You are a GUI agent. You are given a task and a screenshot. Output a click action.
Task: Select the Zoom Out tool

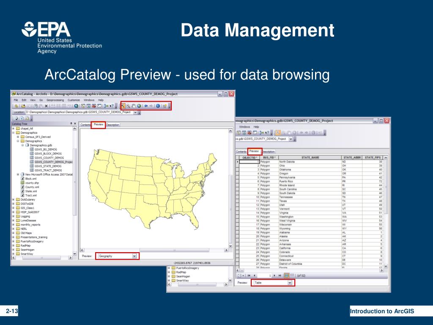[128, 106]
